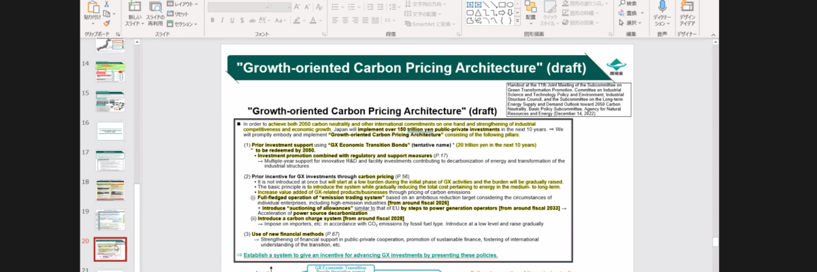This screenshot has height=272, width=817.
Task: Collapse the ribbon with the chevron
Action: tap(714, 35)
